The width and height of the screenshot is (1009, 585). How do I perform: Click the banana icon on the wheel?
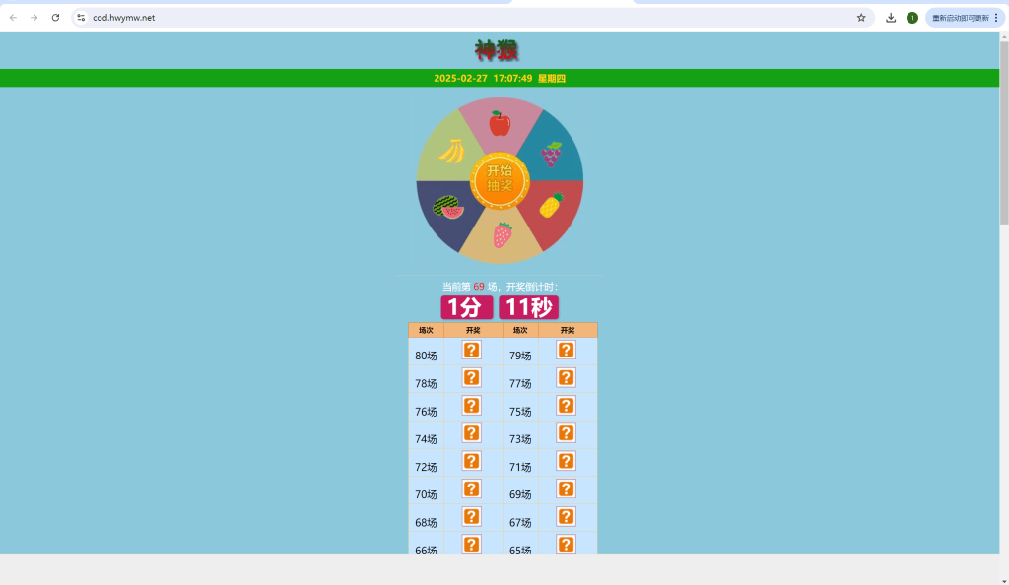tap(451, 151)
